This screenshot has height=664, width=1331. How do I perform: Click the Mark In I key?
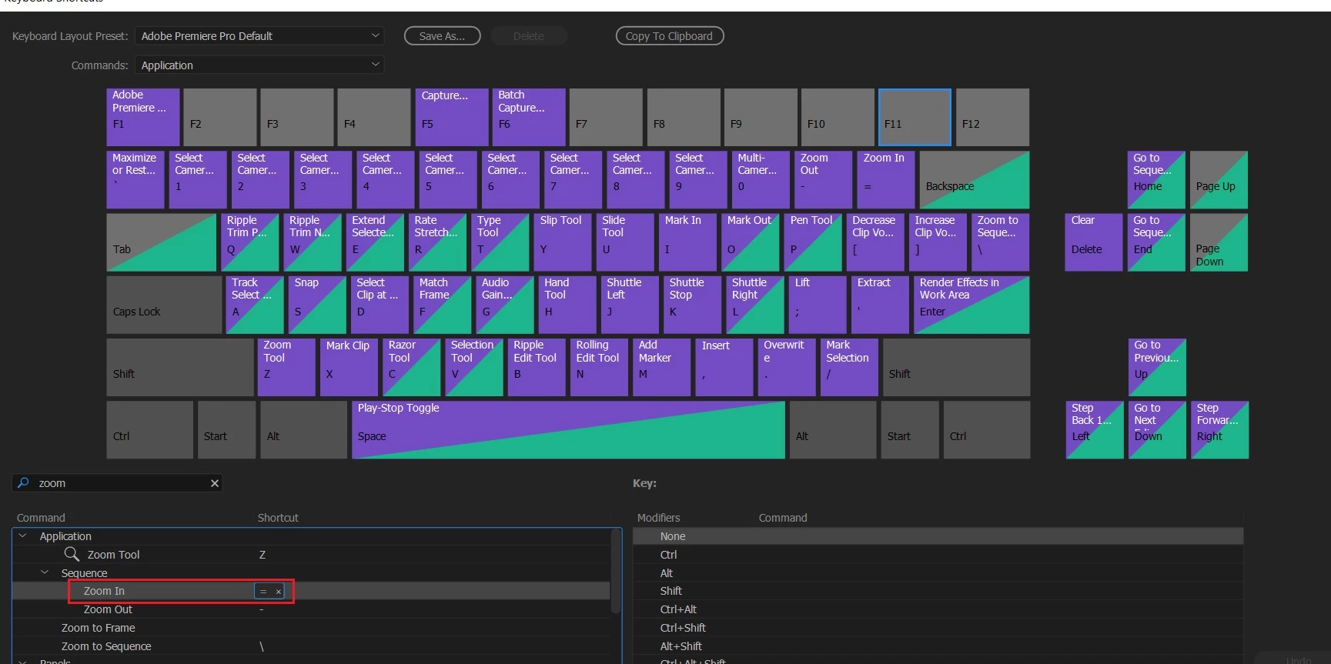click(x=688, y=242)
